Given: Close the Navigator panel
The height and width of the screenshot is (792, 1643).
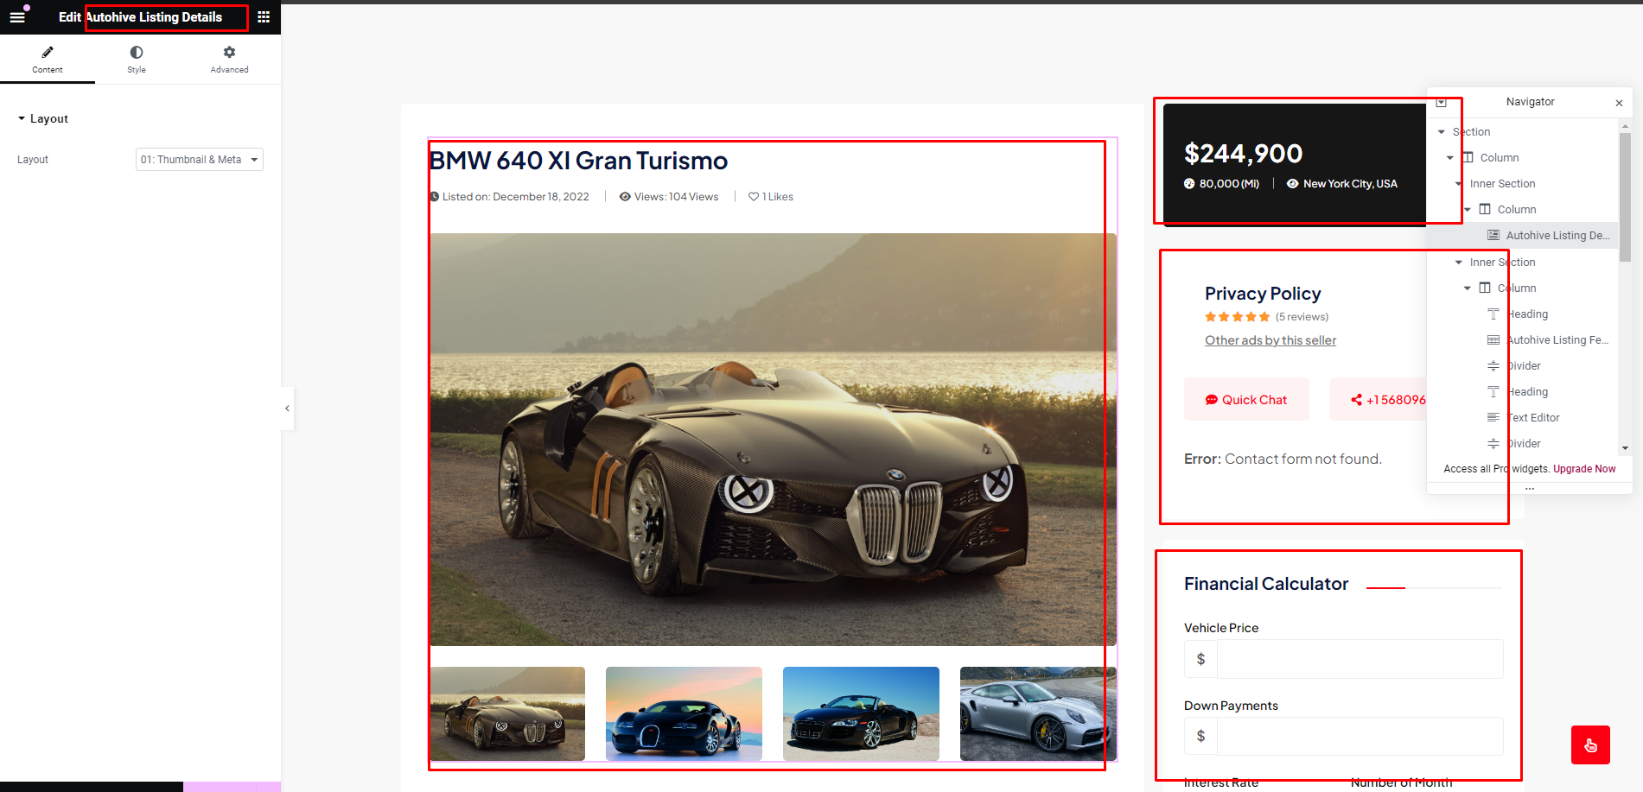Looking at the screenshot, I should [x=1619, y=103].
